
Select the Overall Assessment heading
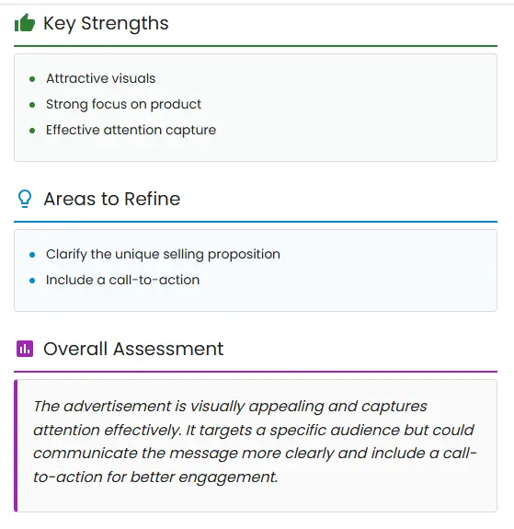(x=133, y=349)
